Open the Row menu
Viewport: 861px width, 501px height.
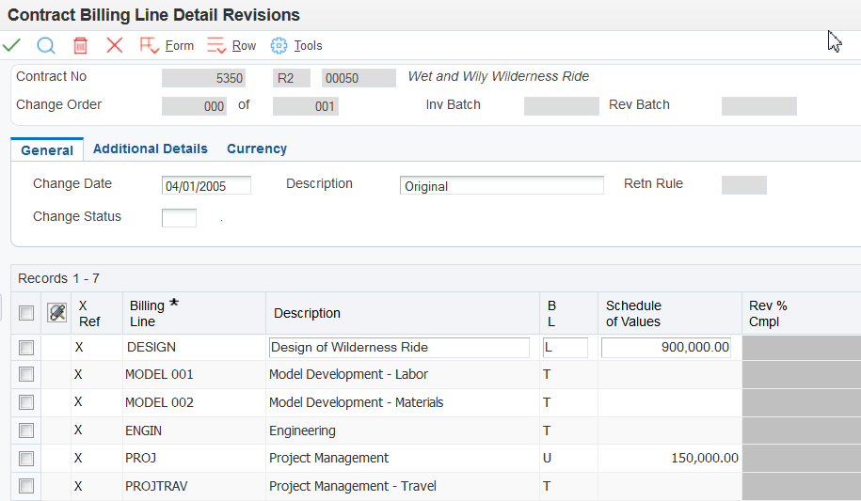pyautogui.click(x=244, y=45)
